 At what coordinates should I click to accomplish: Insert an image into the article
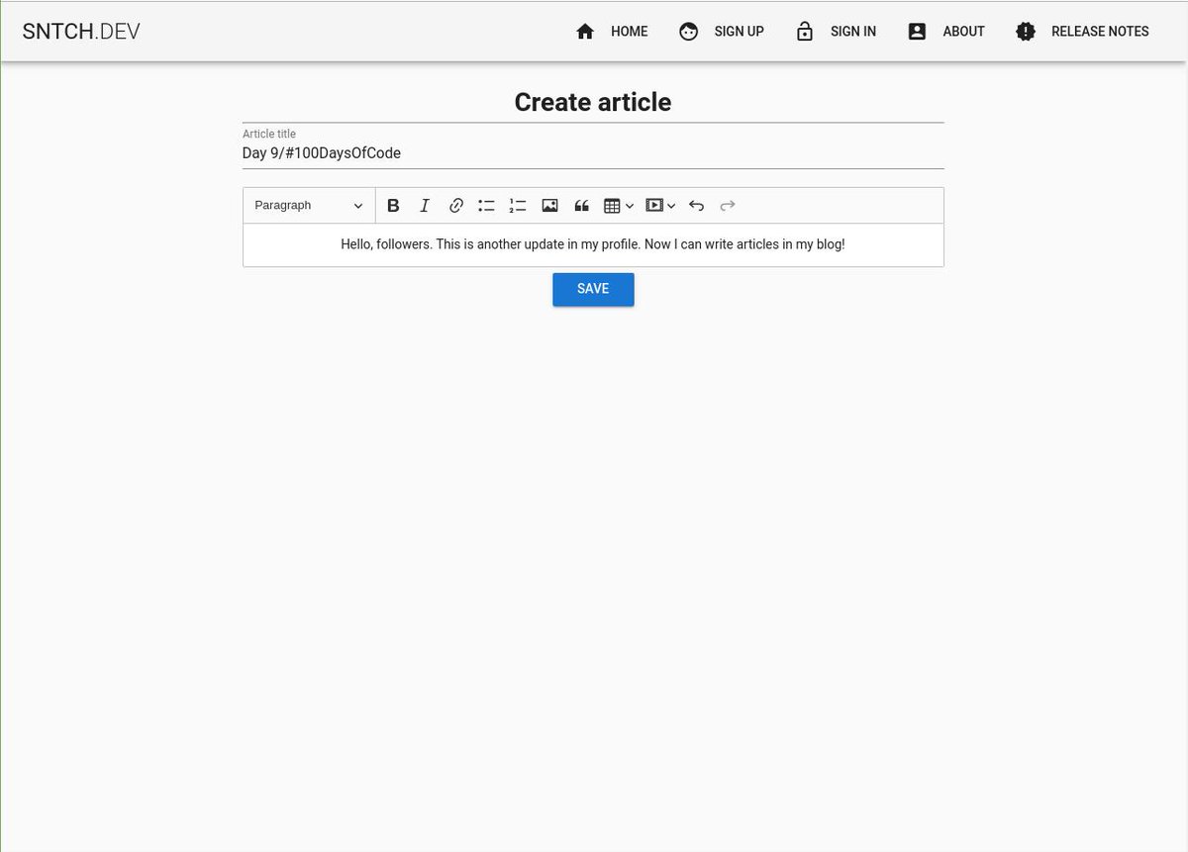point(549,206)
